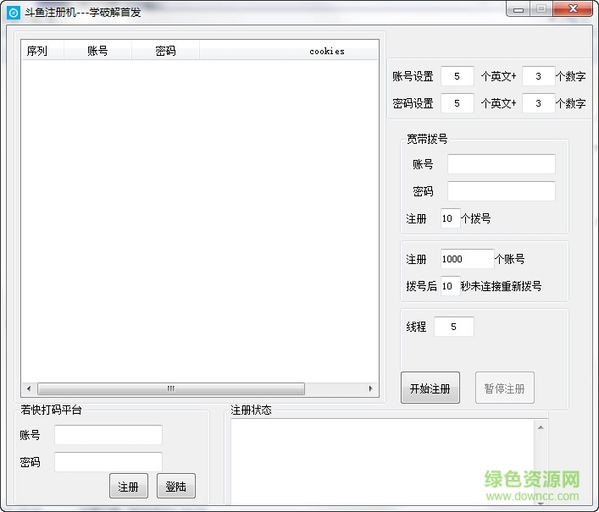Viewport: 599px width, 512px height.
Task: Click the horizontal scrollbar right arrow
Action: click(x=370, y=388)
